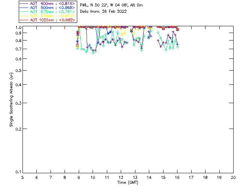This screenshot has width=240, height=192.
Task: Click the 0.1 y-axis tick label
Action: pyautogui.click(x=18, y=172)
